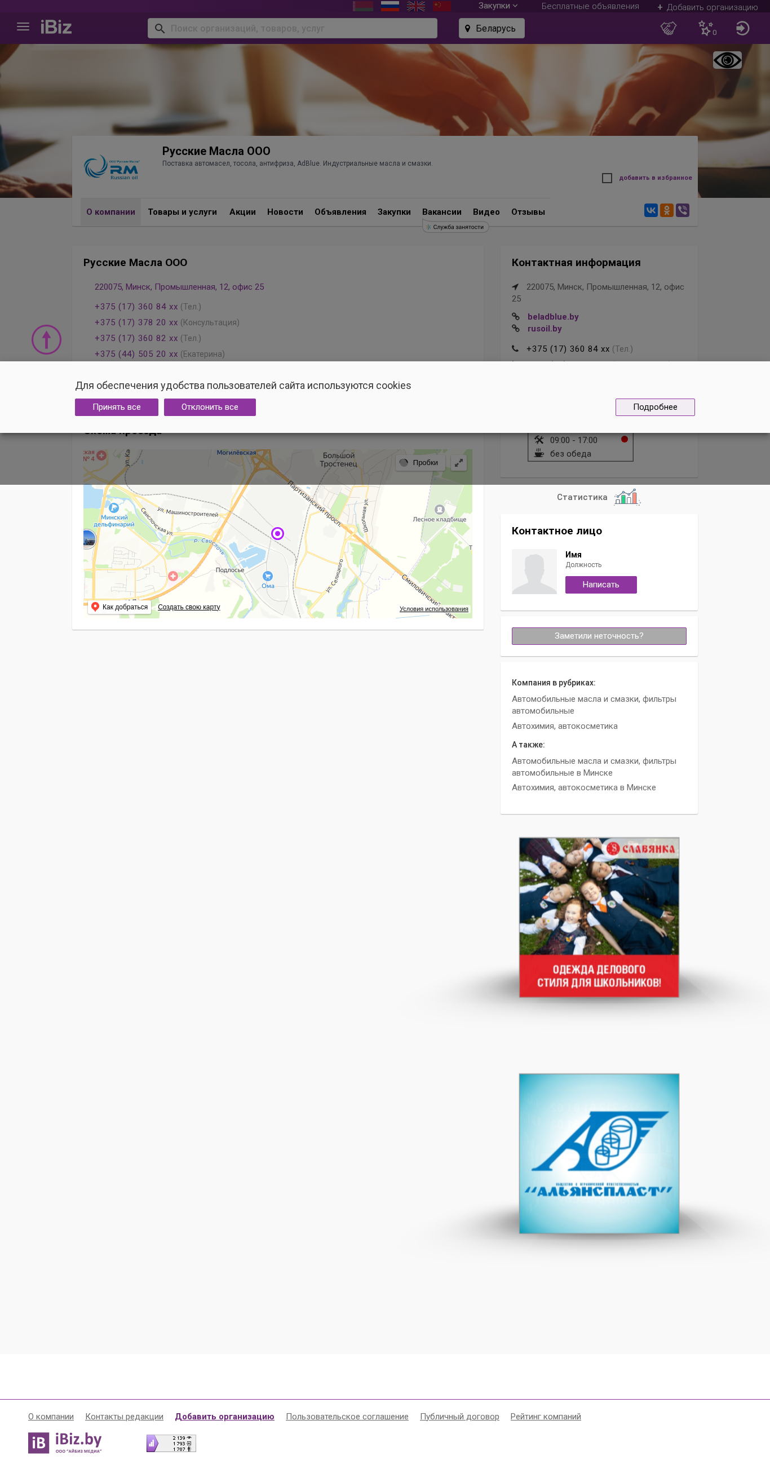Click the Russian oil company logo
Image resolution: width=770 pixels, height=1469 pixels.
112,167
